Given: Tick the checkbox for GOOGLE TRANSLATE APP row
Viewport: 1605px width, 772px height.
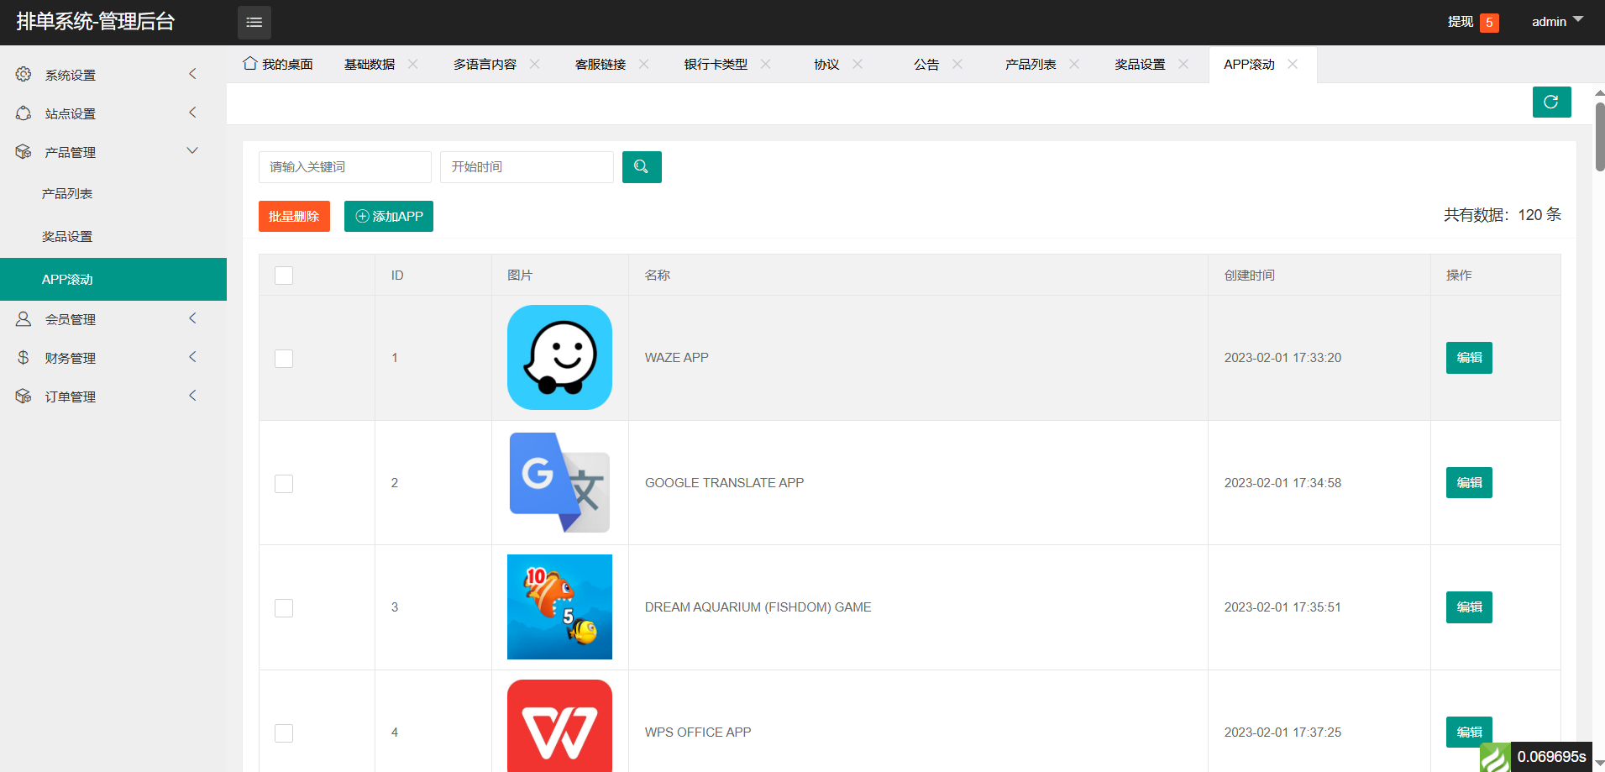Looking at the screenshot, I should click(x=284, y=484).
